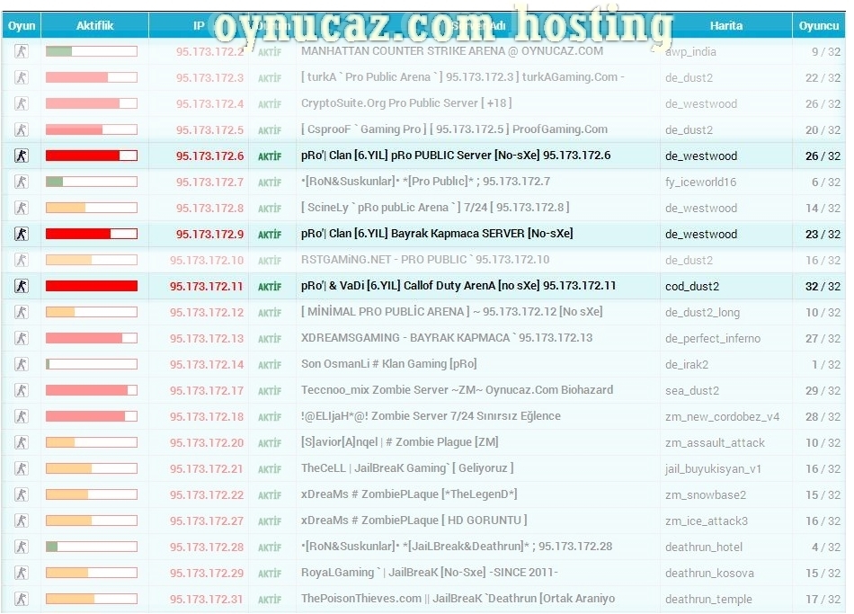Click the map name de_perfect_inferno

coord(712,338)
